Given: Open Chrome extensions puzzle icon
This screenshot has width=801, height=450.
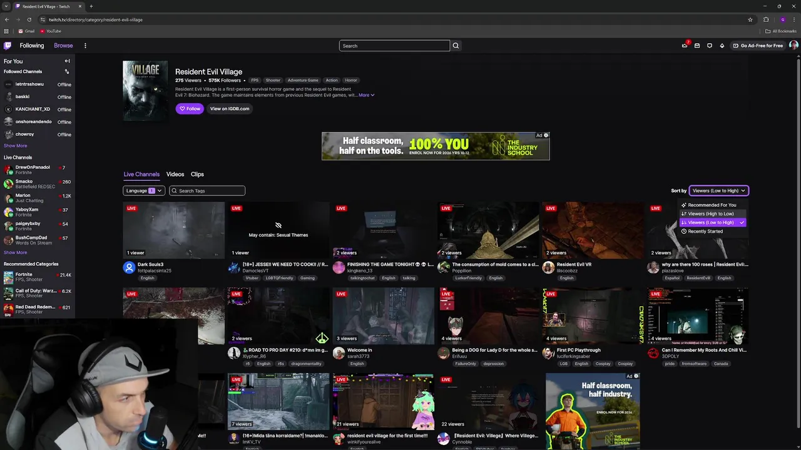Looking at the screenshot, I should pos(766,19).
